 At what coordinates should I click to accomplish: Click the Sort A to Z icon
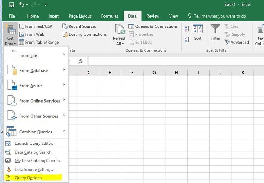click(187, 29)
